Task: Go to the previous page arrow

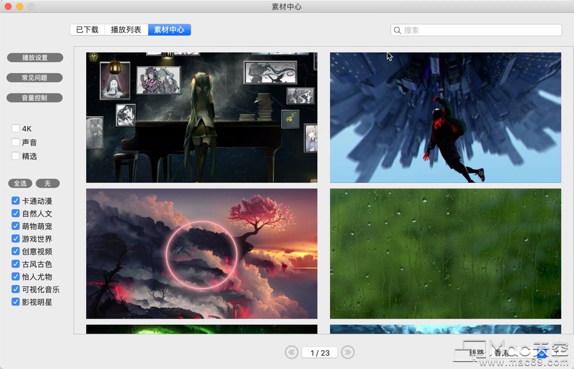Action: click(x=292, y=352)
